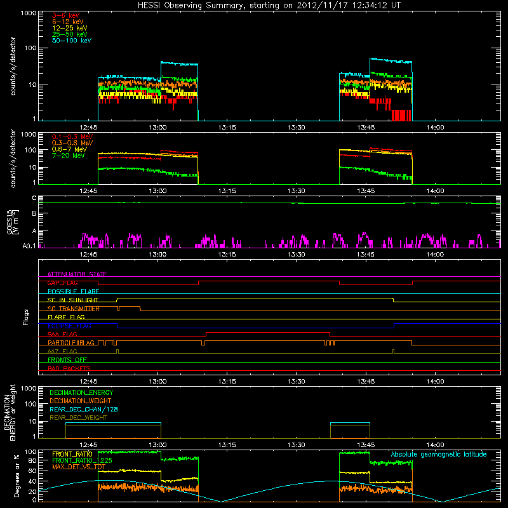Click the 13:15 tick under the keV panel
This screenshot has width=508, height=508.
[x=227, y=128]
